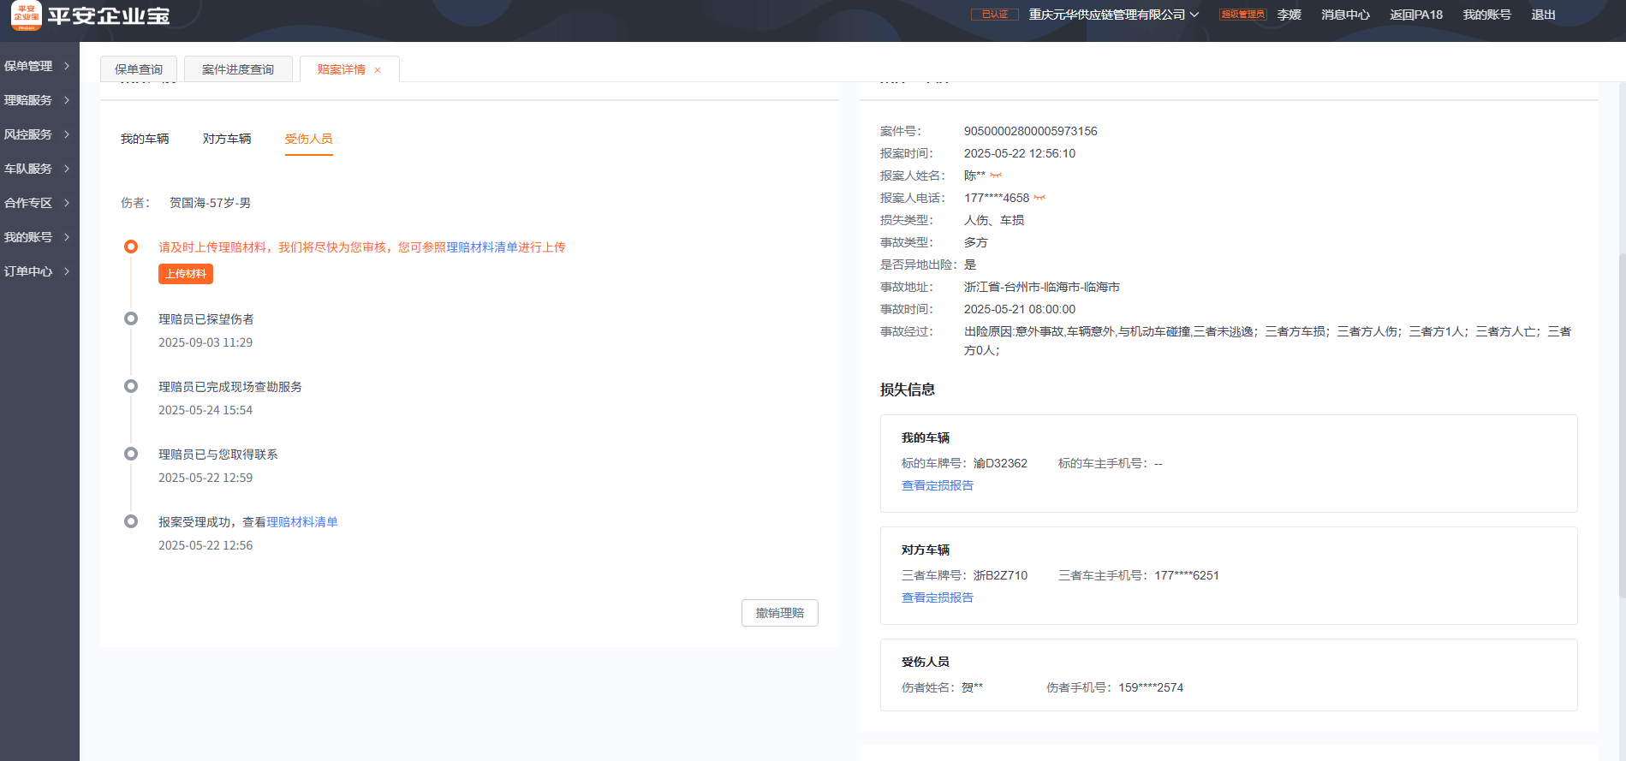Viewport: 1626px width, 761px height.
Task: Open 查看定损报告 link under 对方车辆
Action: click(x=937, y=598)
